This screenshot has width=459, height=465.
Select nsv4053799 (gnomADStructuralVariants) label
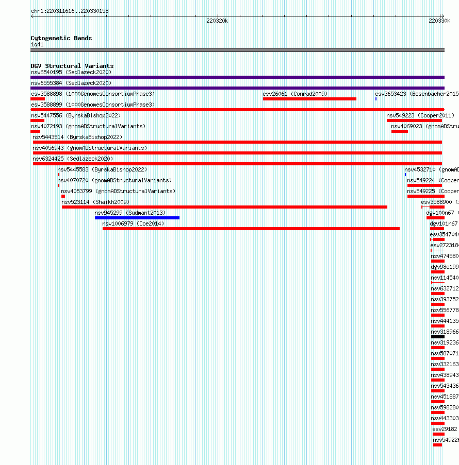point(118,191)
